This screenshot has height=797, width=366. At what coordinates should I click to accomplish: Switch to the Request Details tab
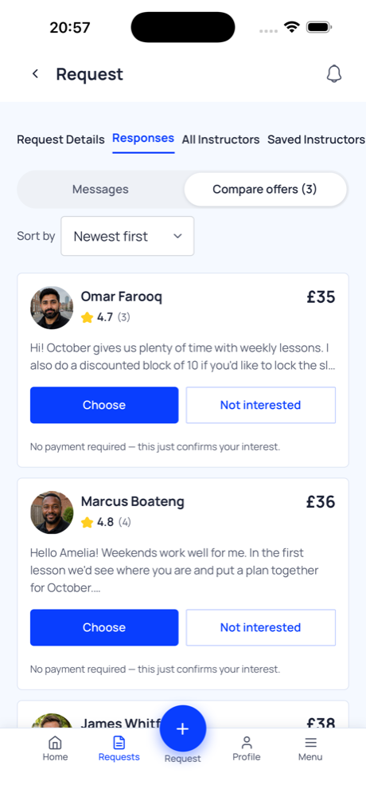pos(61,139)
